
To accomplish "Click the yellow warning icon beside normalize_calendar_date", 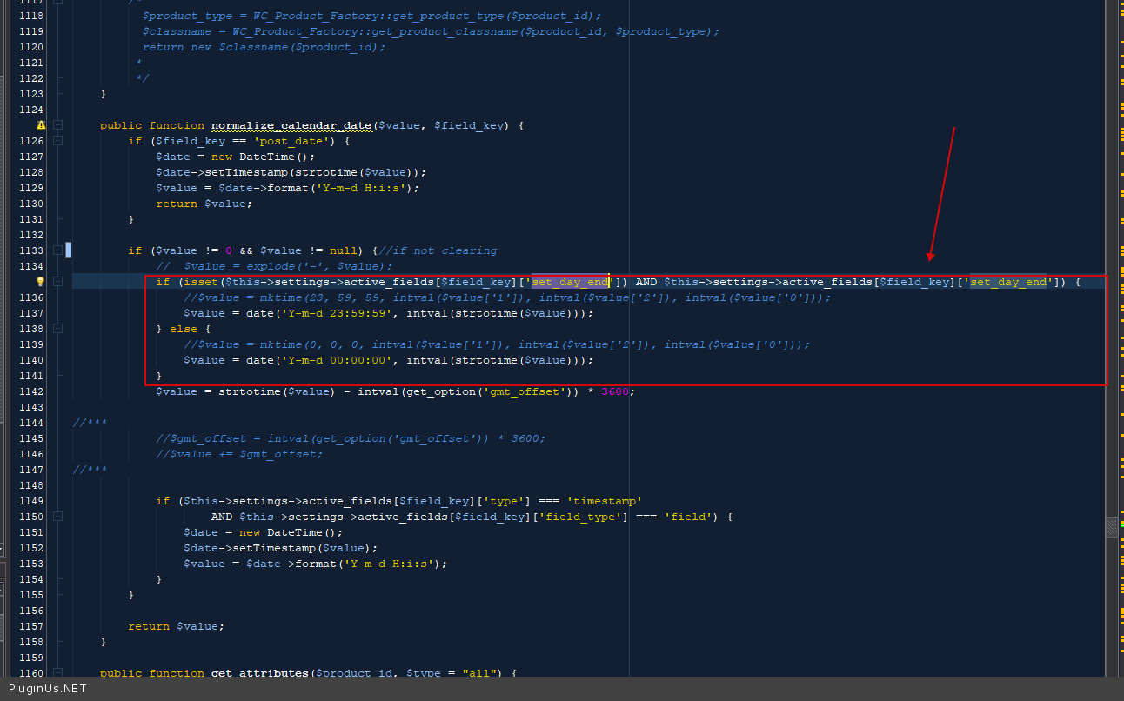I will [x=40, y=125].
